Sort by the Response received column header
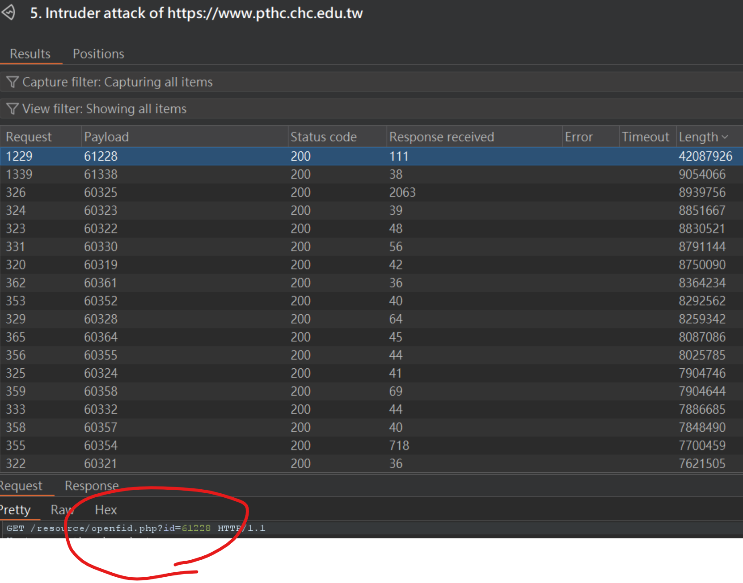This screenshot has width=743, height=583. pos(474,137)
